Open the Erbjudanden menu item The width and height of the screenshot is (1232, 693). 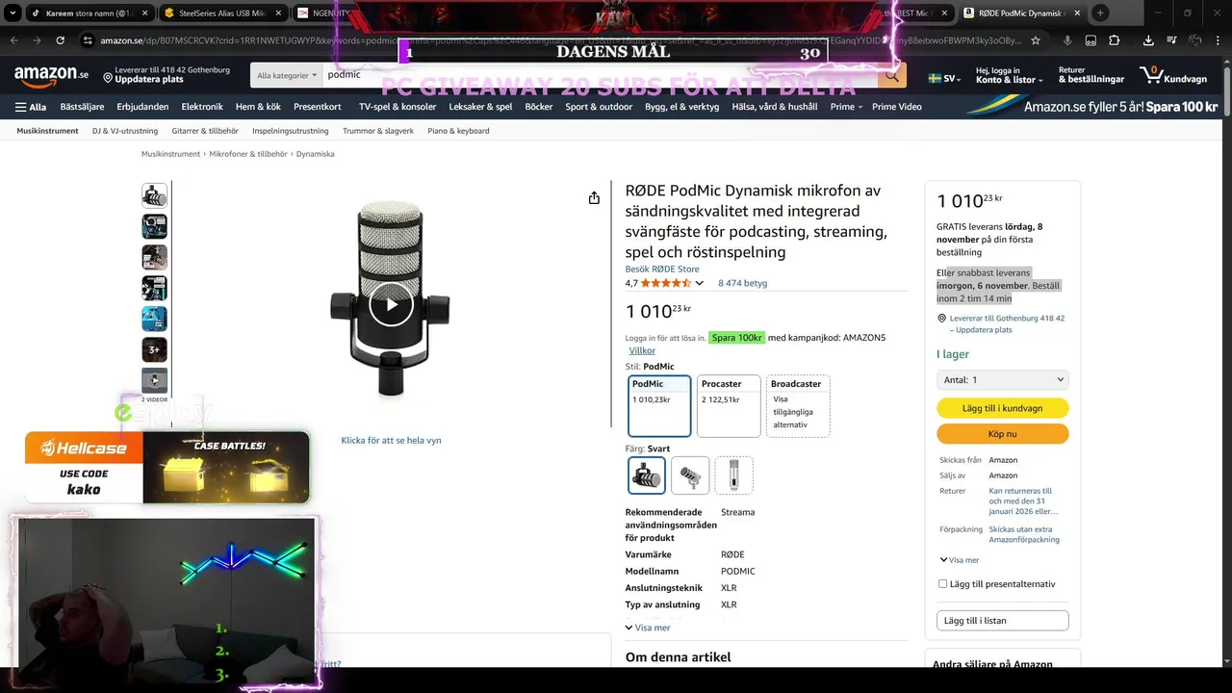(142, 107)
